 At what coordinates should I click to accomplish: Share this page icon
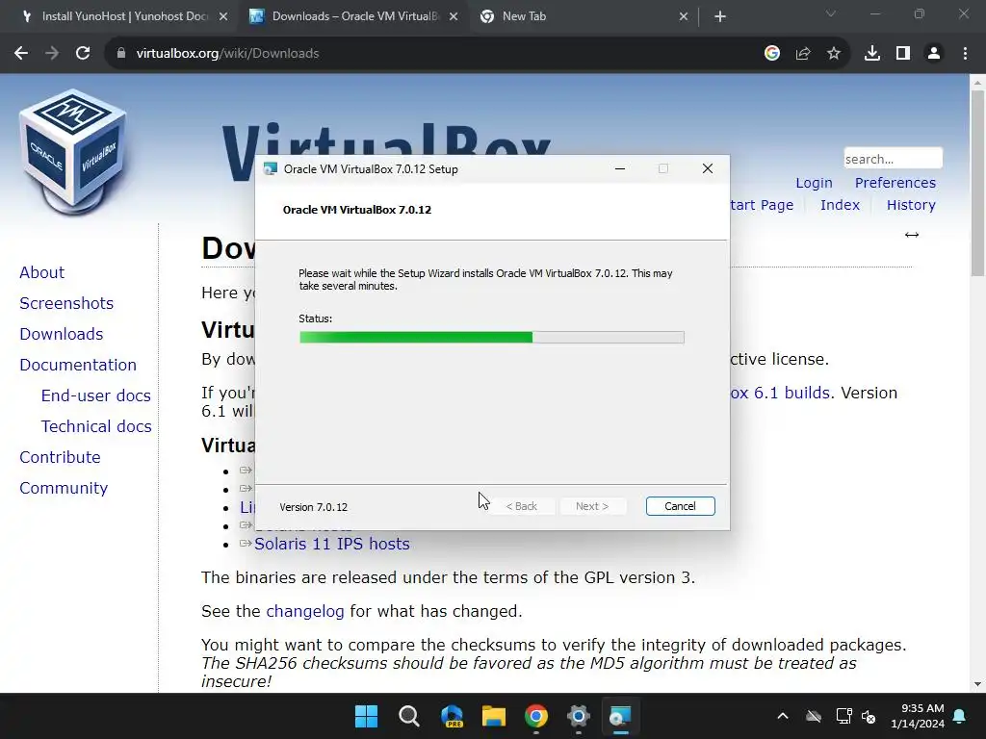tap(803, 54)
